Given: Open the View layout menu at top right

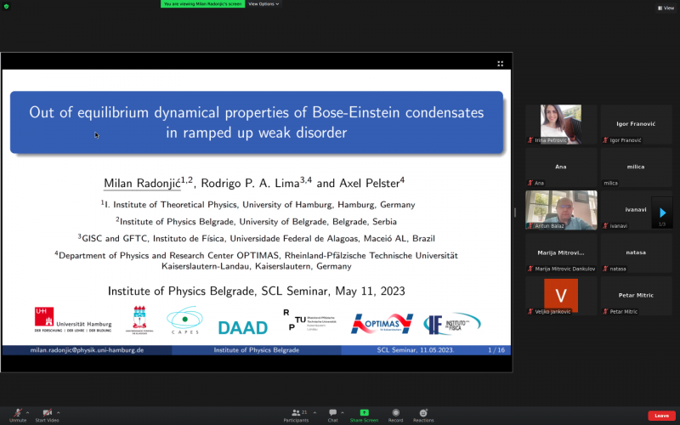Looking at the screenshot, I should pyautogui.click(x=666, y=8).
